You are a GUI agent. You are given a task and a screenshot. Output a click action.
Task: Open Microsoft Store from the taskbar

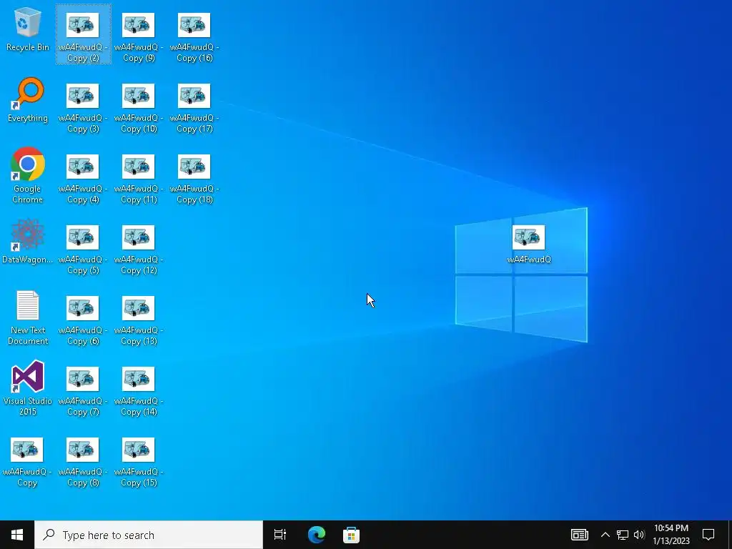351,535
